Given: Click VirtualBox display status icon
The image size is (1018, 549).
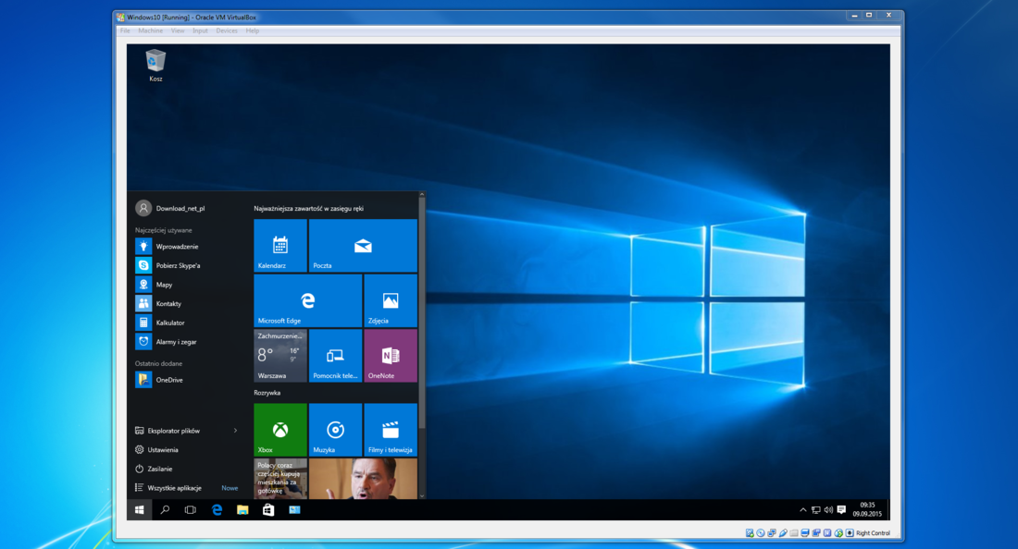Looking at the screenshot, I should (805, 532).
